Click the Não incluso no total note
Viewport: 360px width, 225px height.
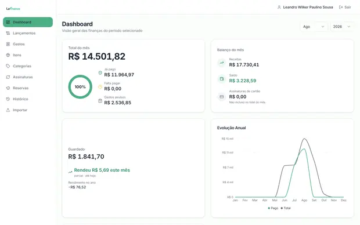(247, 102)
